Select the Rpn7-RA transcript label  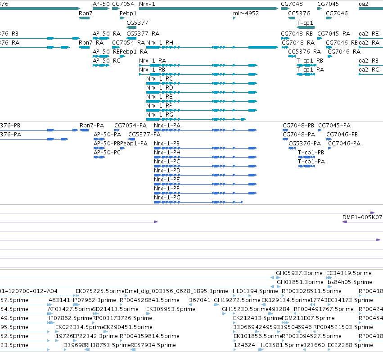point(91,42)
